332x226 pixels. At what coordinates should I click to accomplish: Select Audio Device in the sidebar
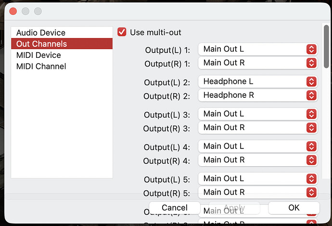[x=41, y=33]
